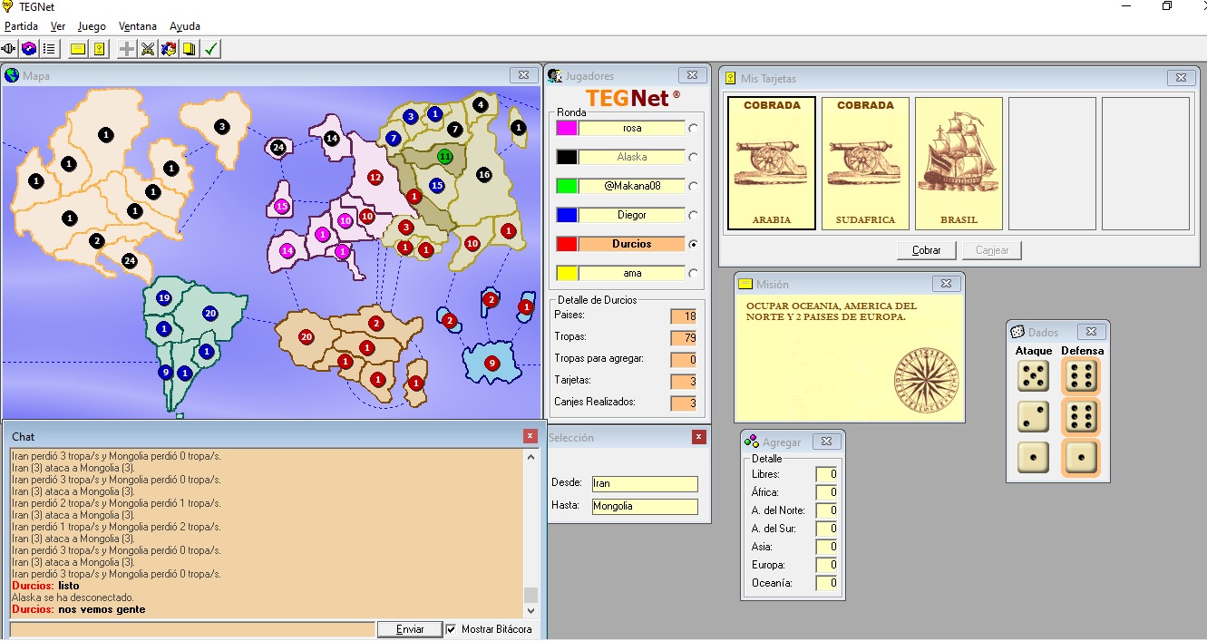1207x641 pixels.
Task: Select the ARABIA card
Action: (772, 163)
